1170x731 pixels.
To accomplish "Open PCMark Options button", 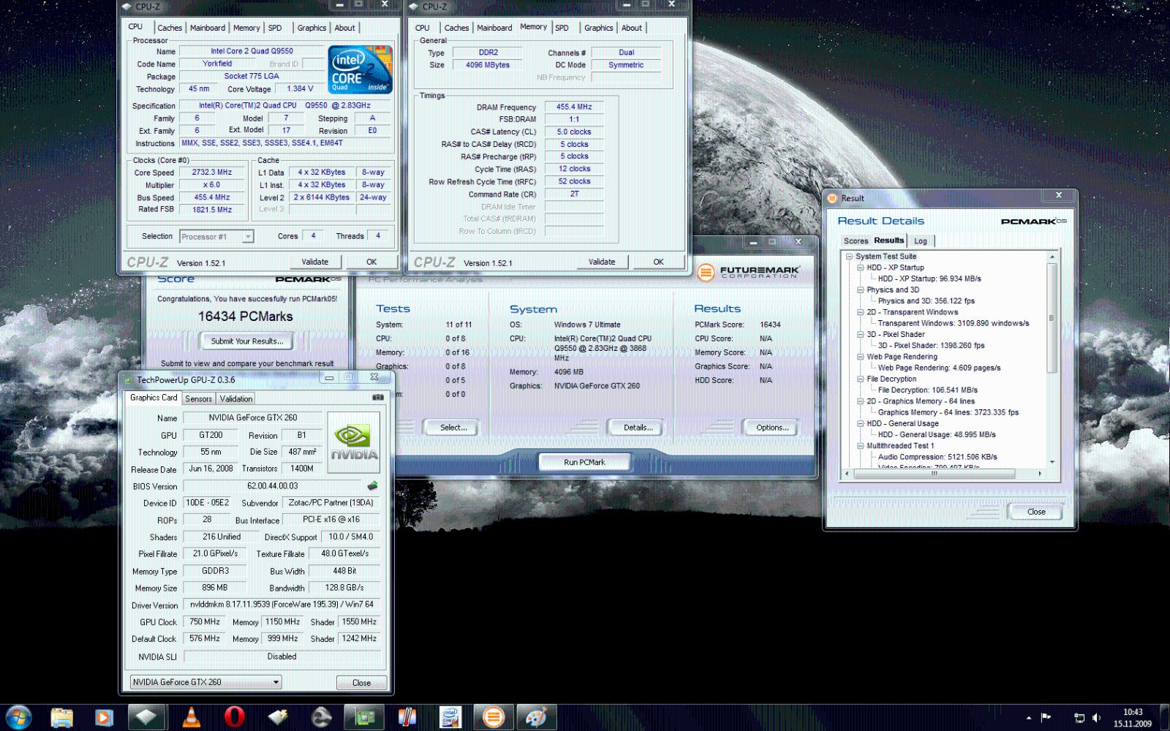I will tap(772, 428).
